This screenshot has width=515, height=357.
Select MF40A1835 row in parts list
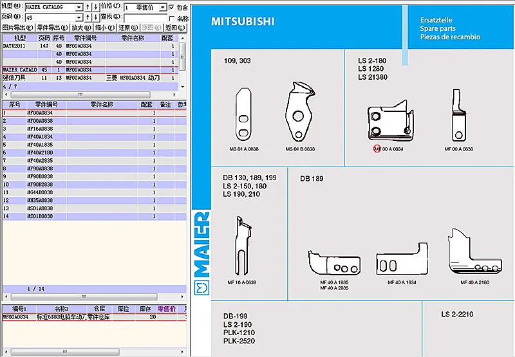click(x=94, y=145)
